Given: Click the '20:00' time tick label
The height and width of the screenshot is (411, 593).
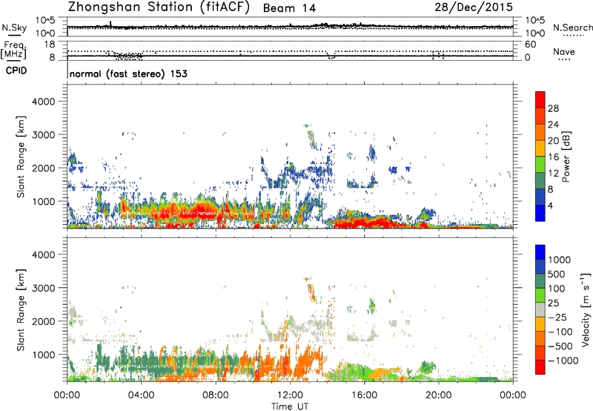Looking at the screenshot, I should pyautogui.click(x=439, y=395).
